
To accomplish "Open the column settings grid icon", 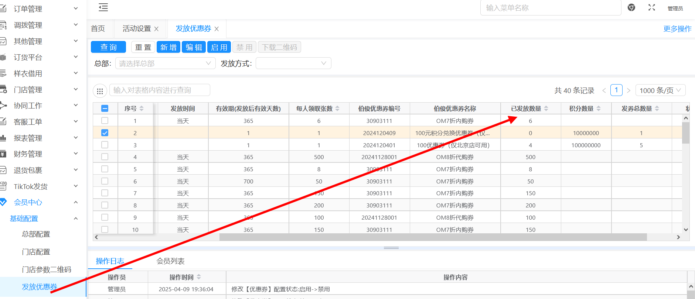I will (100, 91).
